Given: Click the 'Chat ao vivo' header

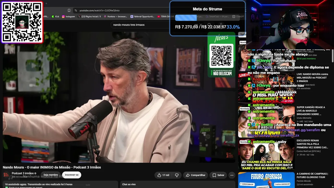Looking at the screenshot, I should click(x=129, y=184).
